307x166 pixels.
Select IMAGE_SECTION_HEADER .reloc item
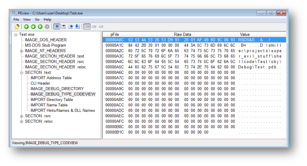(55, 67)
